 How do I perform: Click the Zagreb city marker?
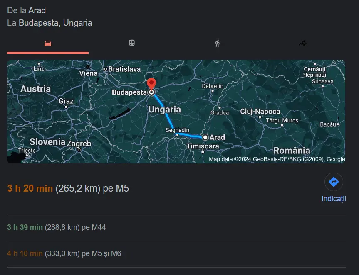click(79, 150)
